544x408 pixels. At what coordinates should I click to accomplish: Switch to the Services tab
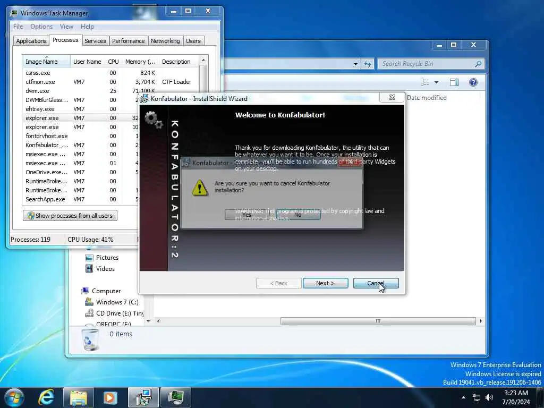coord(95,41)
